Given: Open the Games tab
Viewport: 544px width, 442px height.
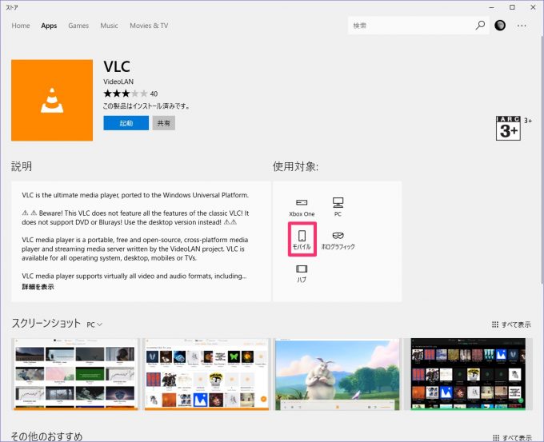Looking at the screenshot, I should (78, 26).
